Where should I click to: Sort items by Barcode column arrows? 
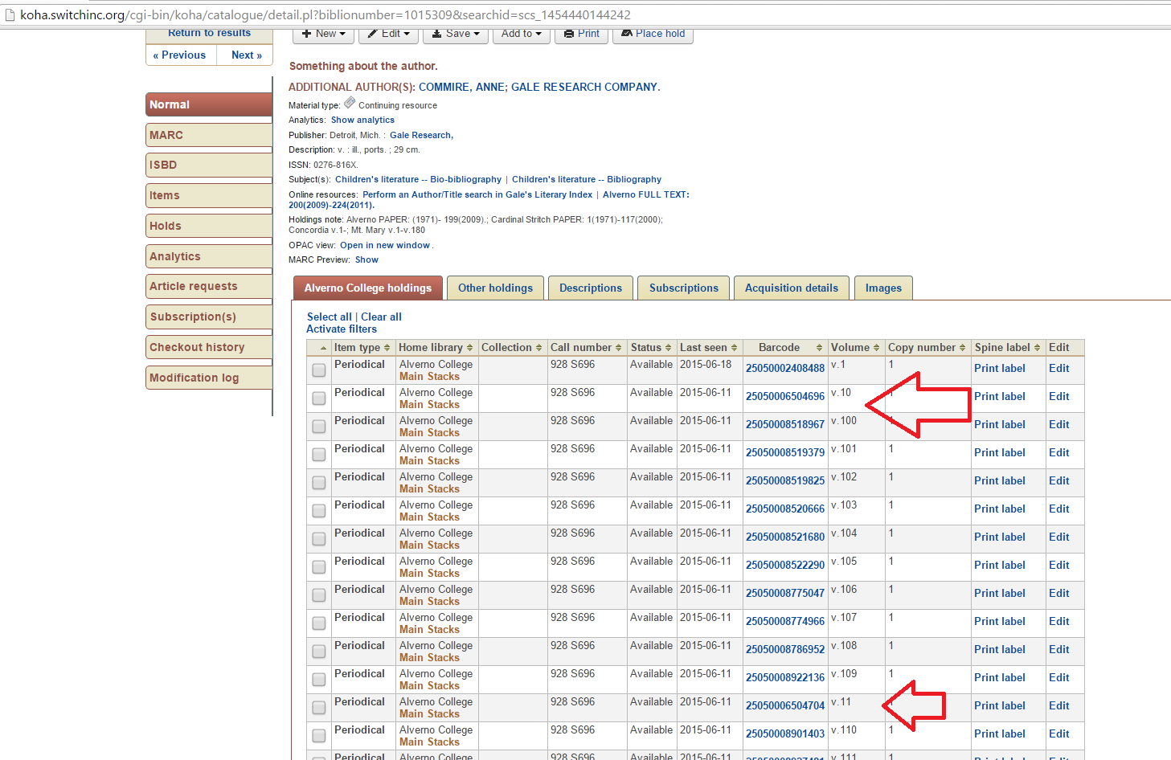(x=819, y=348)
